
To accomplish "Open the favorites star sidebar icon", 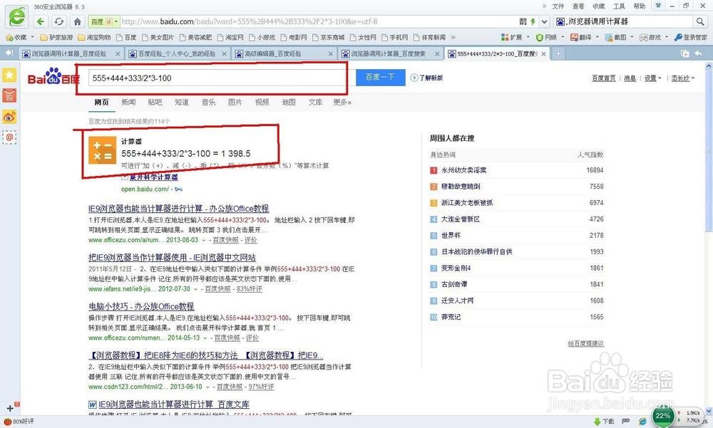I will pos(9,75).
